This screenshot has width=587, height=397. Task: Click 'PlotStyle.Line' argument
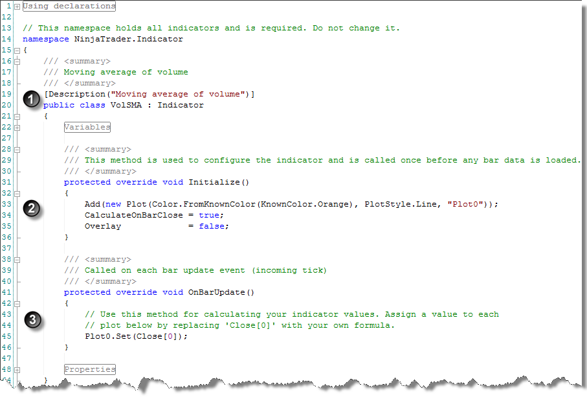pos(401,204)
